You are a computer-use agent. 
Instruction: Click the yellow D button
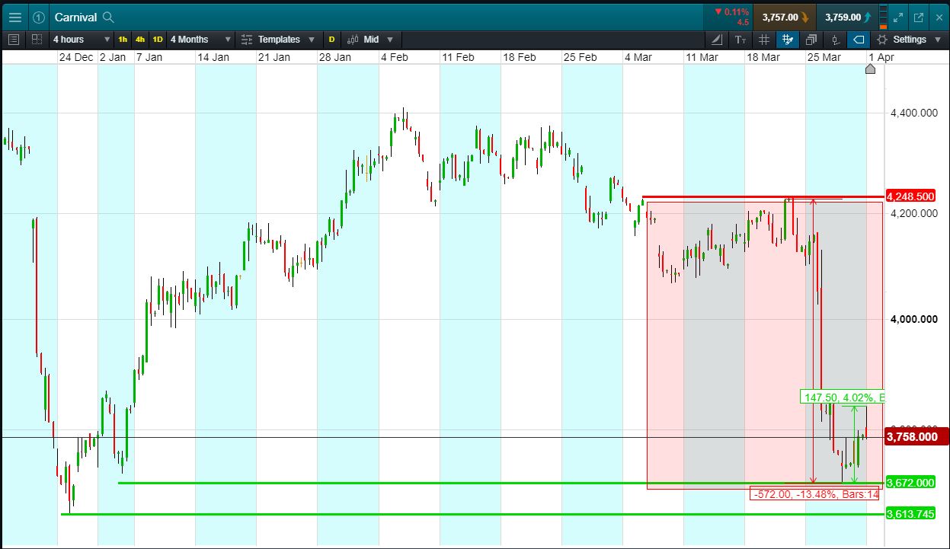coord(331,40)
